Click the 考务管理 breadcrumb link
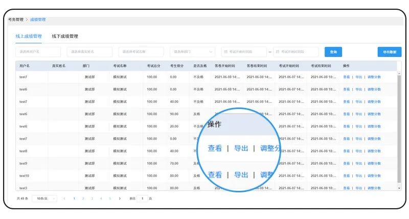409x219 pixels. point(15,19)
